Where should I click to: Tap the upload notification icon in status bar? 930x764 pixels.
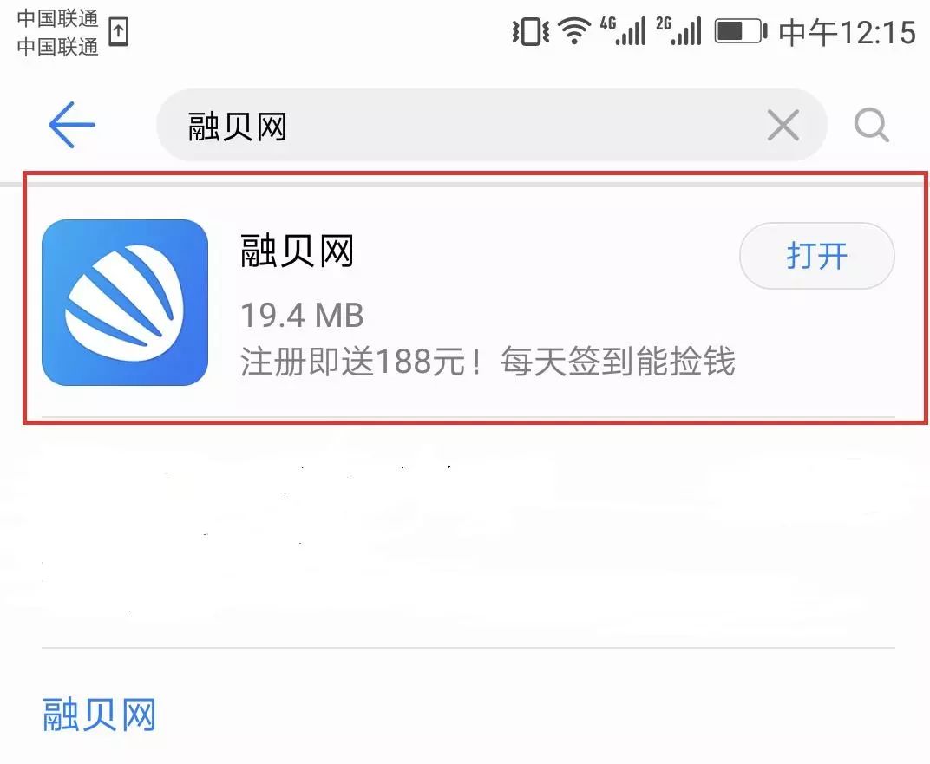pos(119,31)
